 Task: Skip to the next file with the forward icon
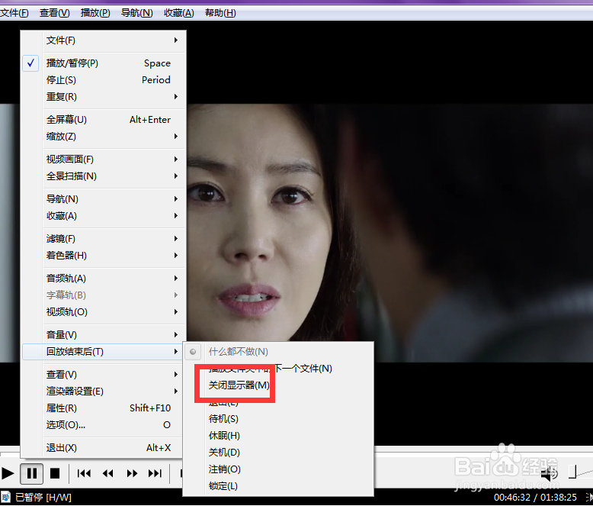(155, 473)
